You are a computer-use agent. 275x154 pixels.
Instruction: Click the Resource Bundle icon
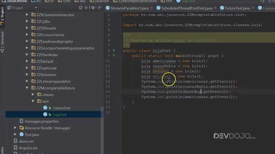click(x=21, y=128)
